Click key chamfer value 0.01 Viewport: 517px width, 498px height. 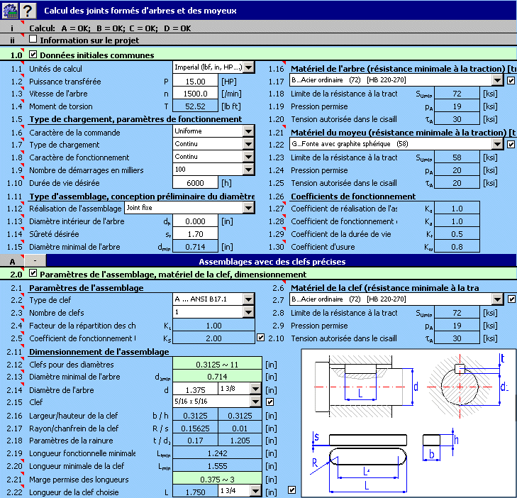coord(240,428)
